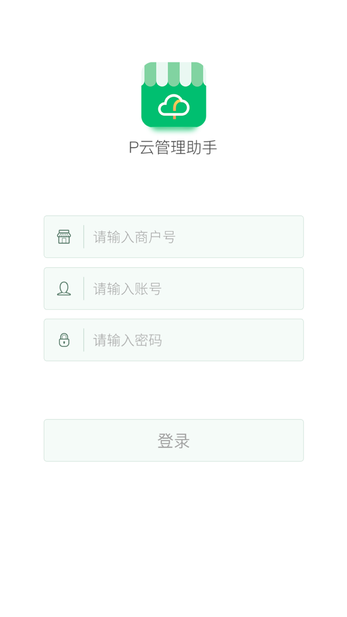
Task: Click the divider line beside the padlock icon
Action: pos(84,339)
